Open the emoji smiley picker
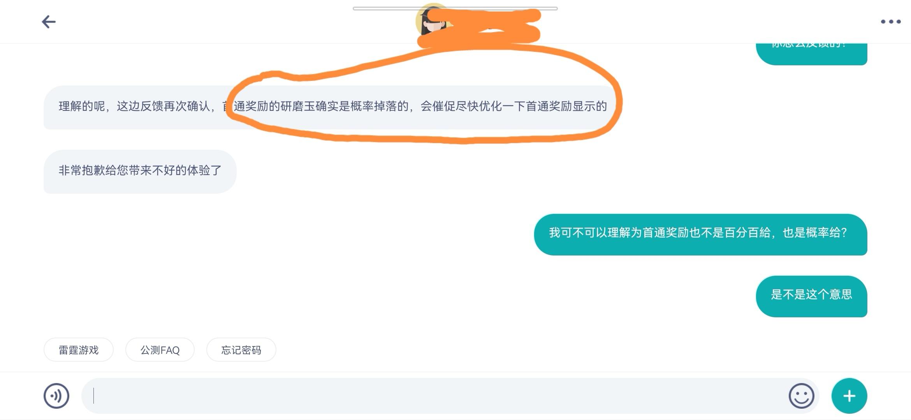 point(801,396)
